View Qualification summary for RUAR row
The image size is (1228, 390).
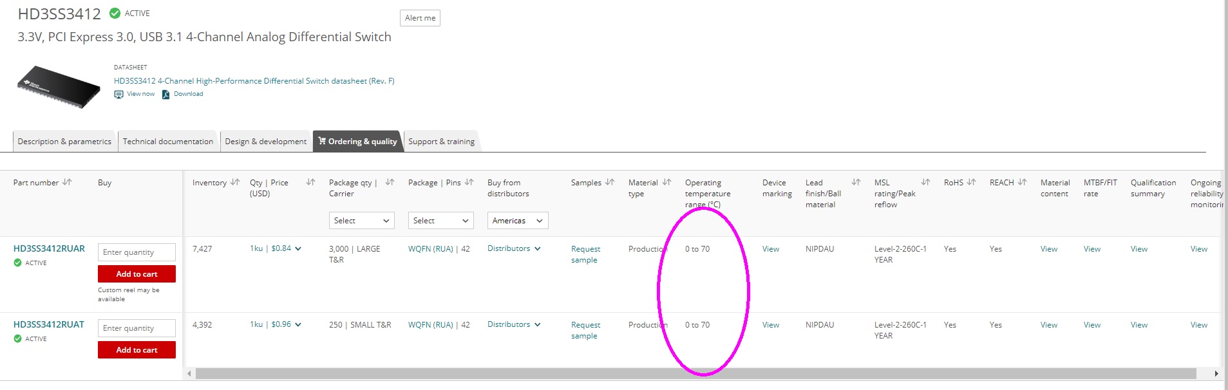[x=1139, y=249]
